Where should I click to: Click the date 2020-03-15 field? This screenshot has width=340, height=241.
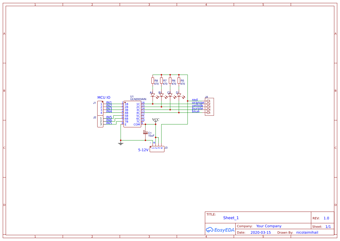click(x=261, y=233)
